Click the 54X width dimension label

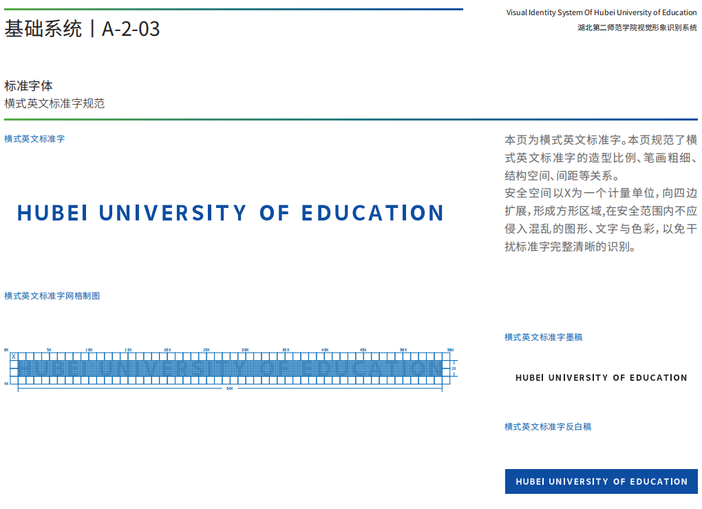coord(229,389)
